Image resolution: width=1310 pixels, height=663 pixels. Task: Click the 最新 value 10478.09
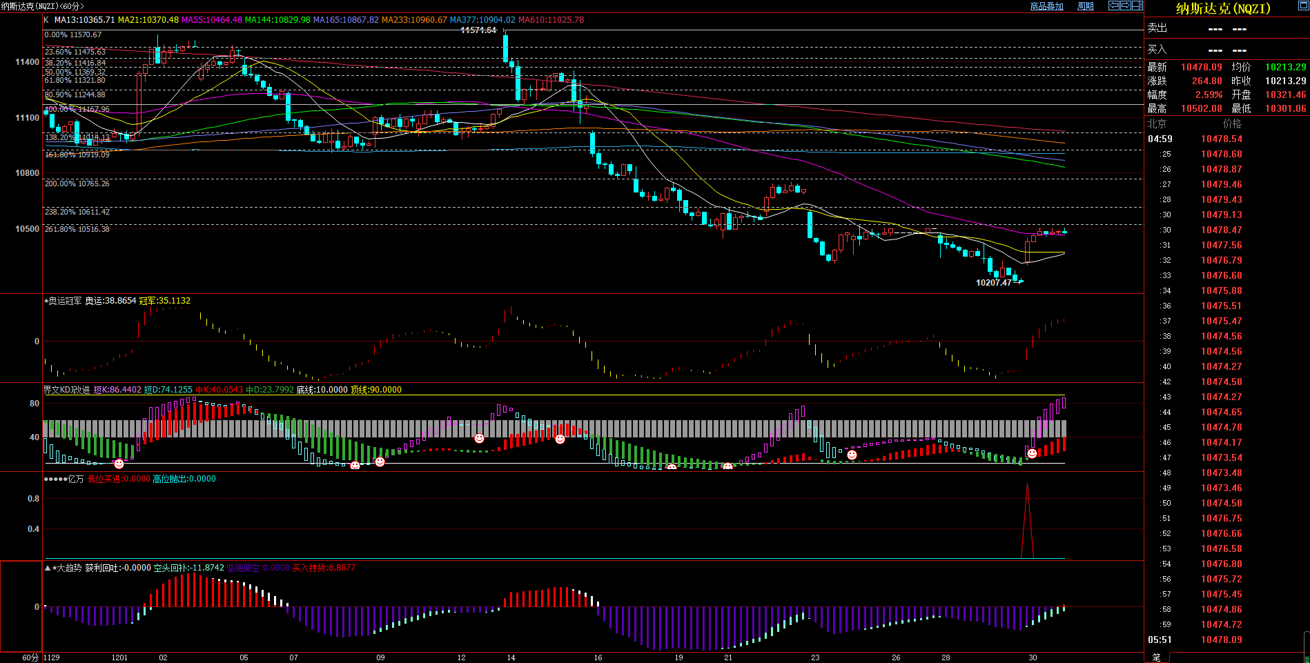pos(1202,68)
